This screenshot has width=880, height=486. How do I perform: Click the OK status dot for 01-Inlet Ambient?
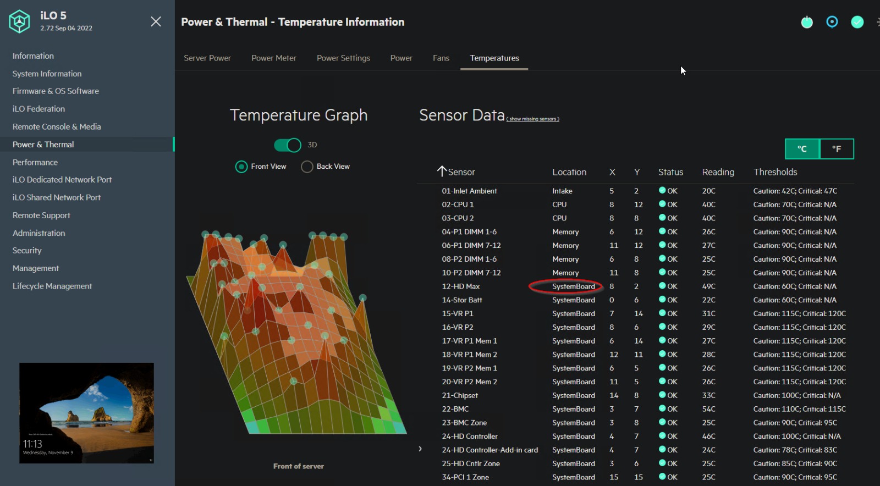(662, 191)
